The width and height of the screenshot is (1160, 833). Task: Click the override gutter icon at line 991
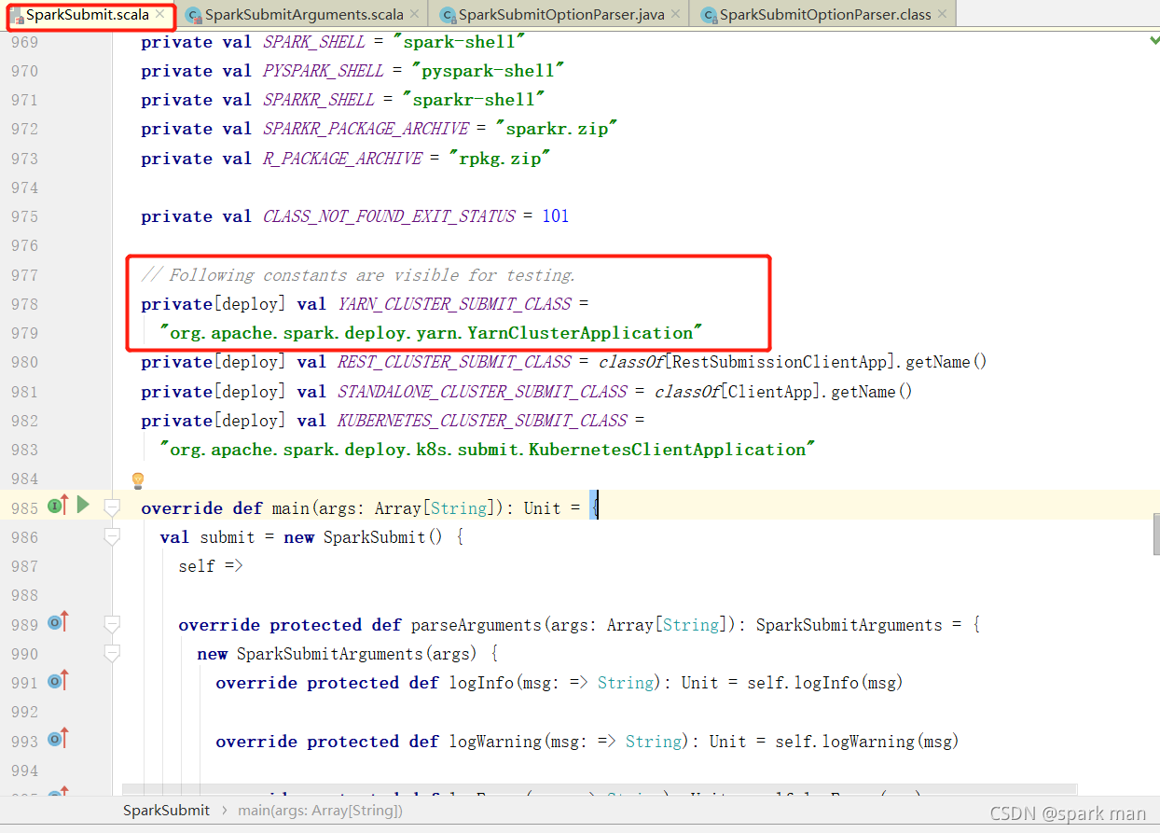coord(58,681)
